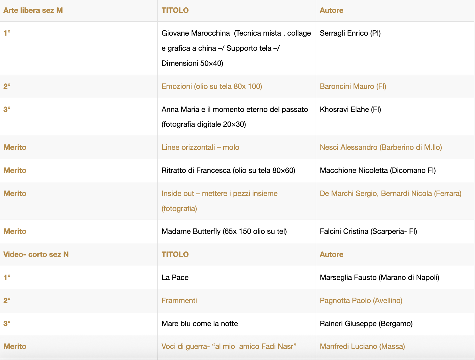475x360 pixels.
Task: Open 'Linee orizzontali – molo' entry
Action: click(200, 148)
